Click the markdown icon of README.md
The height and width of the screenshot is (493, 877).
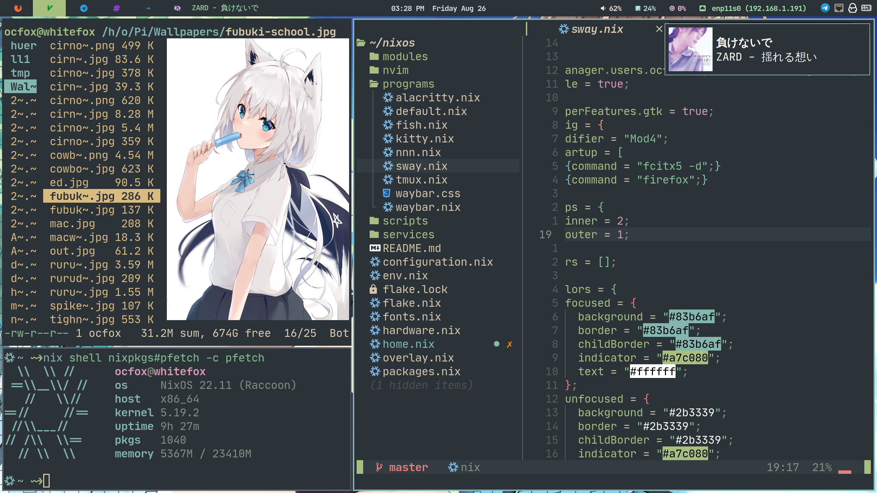pos(375,248)
